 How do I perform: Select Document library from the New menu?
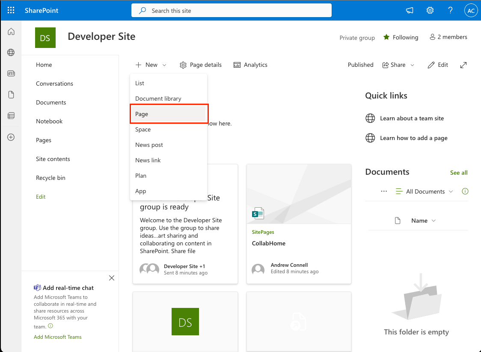[x=169, y=98]
